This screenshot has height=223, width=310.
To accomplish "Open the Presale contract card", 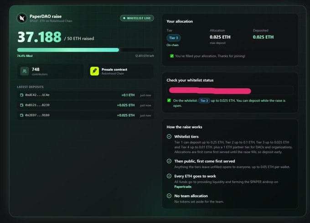I will coord(121,71).
